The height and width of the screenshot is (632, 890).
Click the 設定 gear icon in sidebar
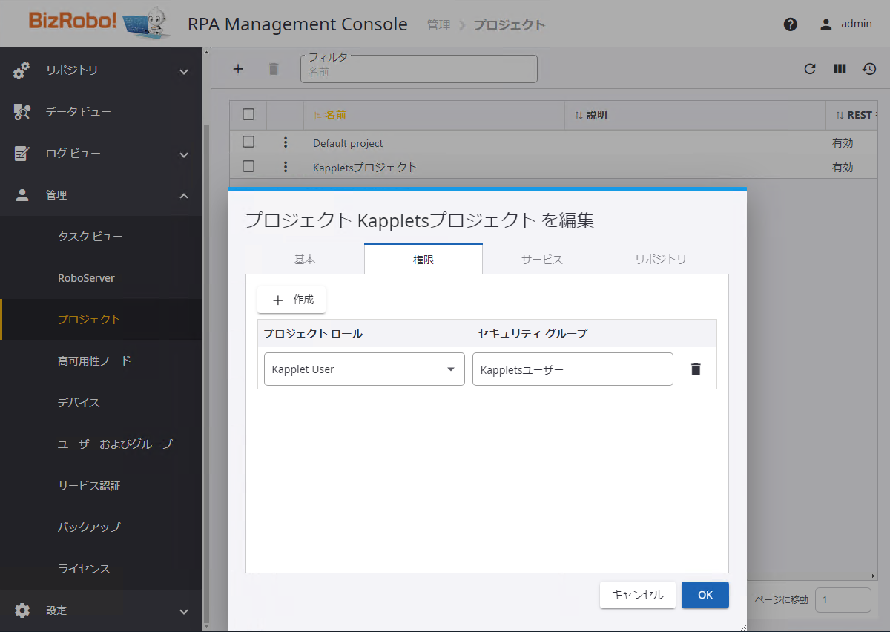[22, 610]
